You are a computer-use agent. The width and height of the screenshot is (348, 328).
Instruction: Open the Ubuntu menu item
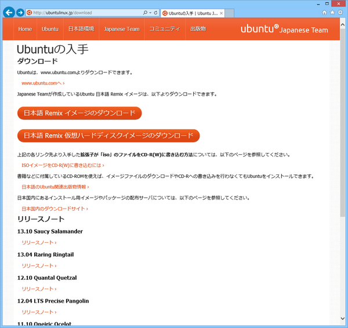click(x=50, y=29)
